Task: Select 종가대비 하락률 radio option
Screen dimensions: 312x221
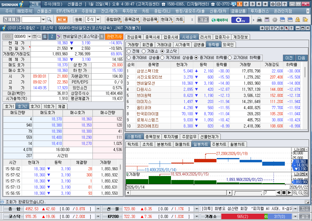Action: pyautogui.click(x=196, y=57)
